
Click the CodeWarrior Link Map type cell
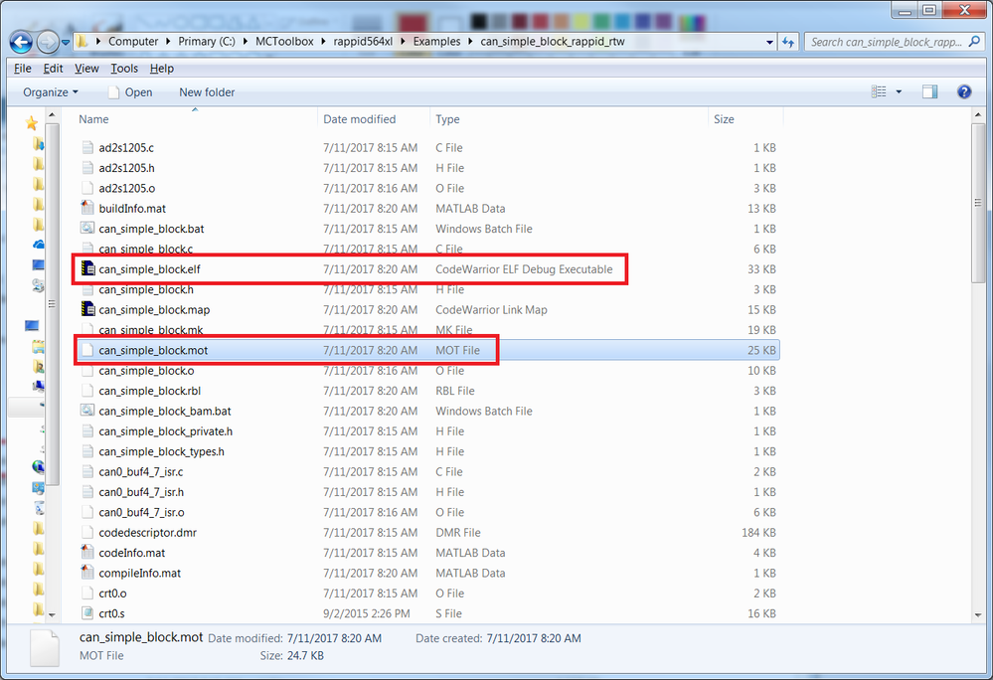(x=491, y=309)
